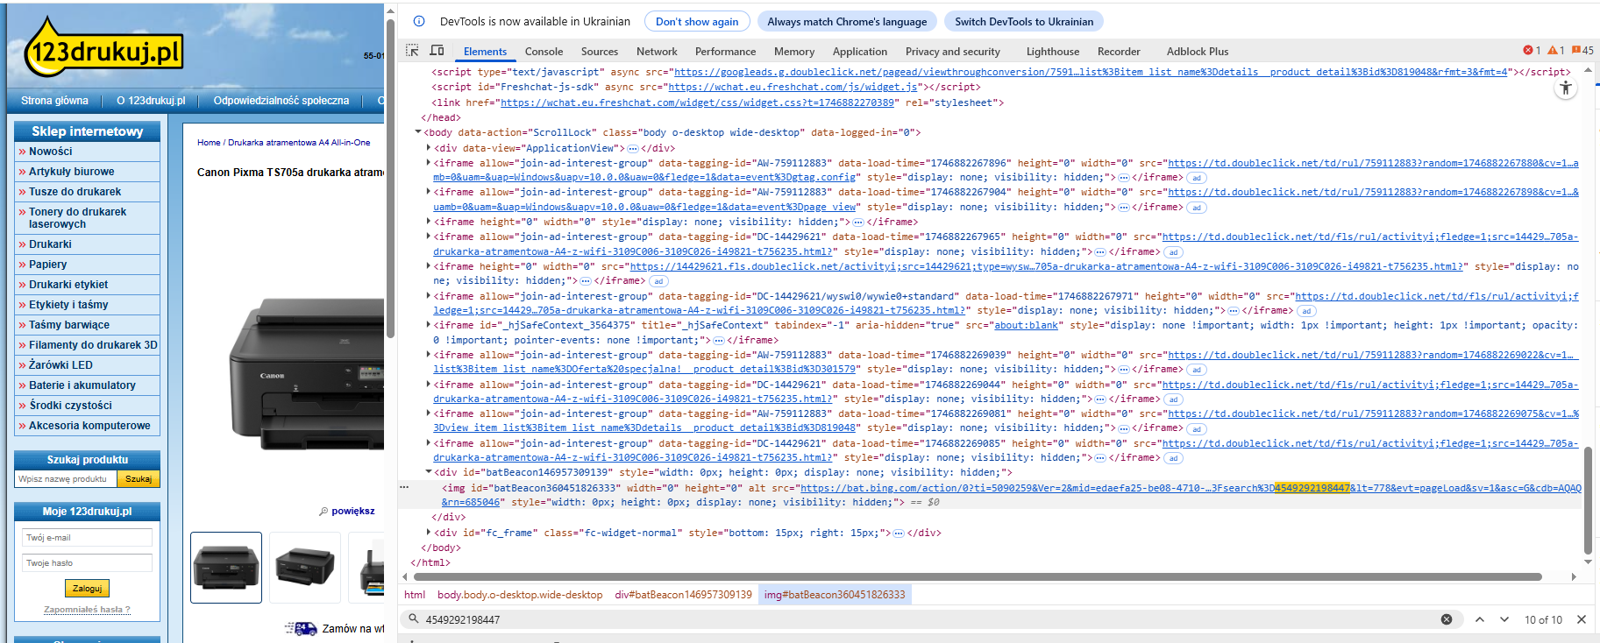Viewport: 1600px width, 643px height.
Task: Click the ellipsis inside ApplicationView div
Action: 633,148
